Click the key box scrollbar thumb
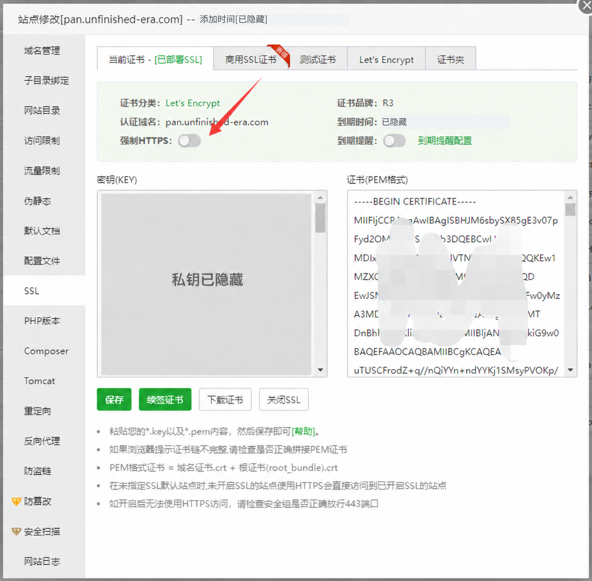592x581 pixels. pyautogui.click(x=320, y=218)
